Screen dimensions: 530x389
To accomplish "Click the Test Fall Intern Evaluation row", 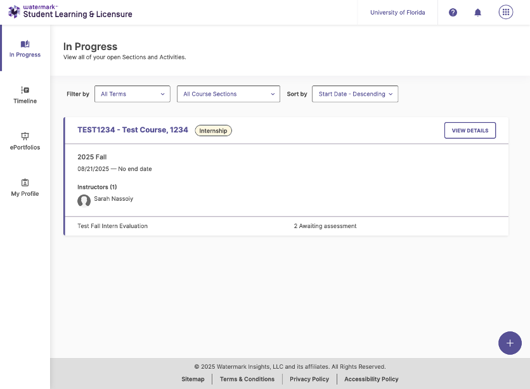I will coord(287,226).
